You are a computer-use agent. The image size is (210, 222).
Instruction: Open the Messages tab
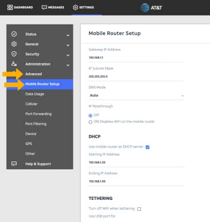[53, 7]
